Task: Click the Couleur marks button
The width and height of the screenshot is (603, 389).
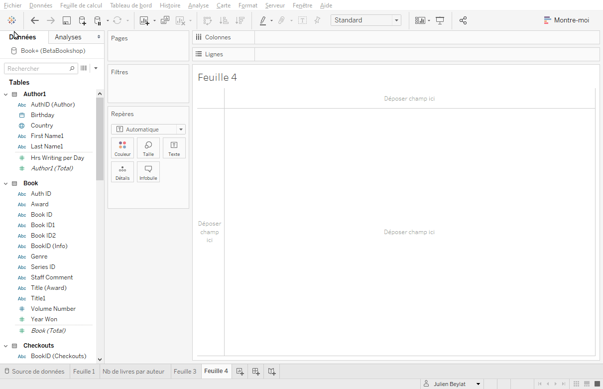Action: pyautogui.click(x=122, y=148)
